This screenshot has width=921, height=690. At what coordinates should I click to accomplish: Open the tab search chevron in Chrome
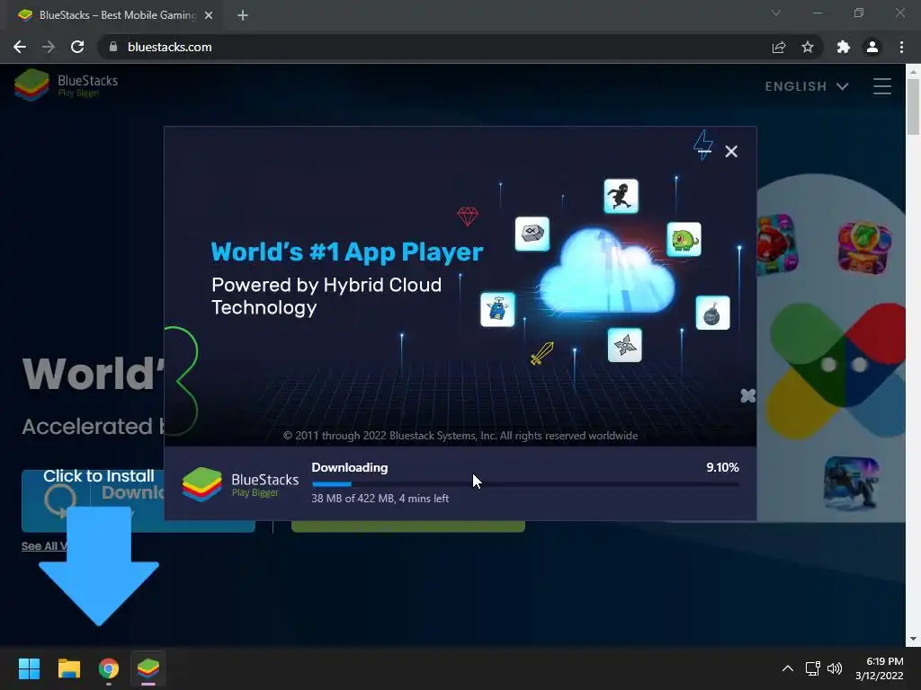pos(776,13)
